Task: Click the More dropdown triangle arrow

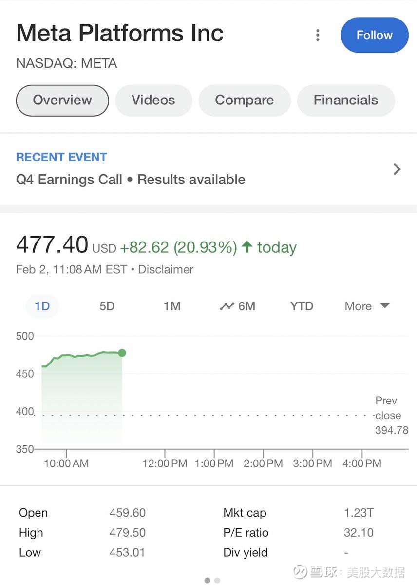Action: pyautogui.click(x=385, y=306)
